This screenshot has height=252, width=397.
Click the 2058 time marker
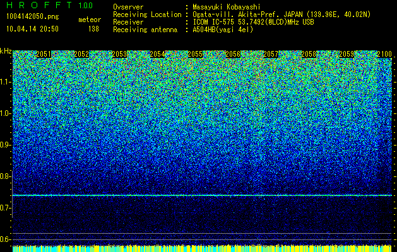tap(309, 54)
